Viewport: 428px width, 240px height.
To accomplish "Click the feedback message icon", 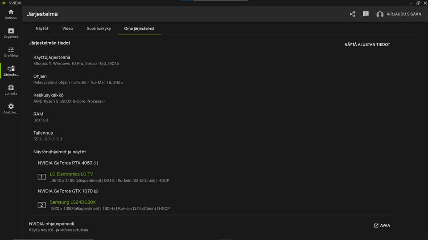I will [366, 14].
